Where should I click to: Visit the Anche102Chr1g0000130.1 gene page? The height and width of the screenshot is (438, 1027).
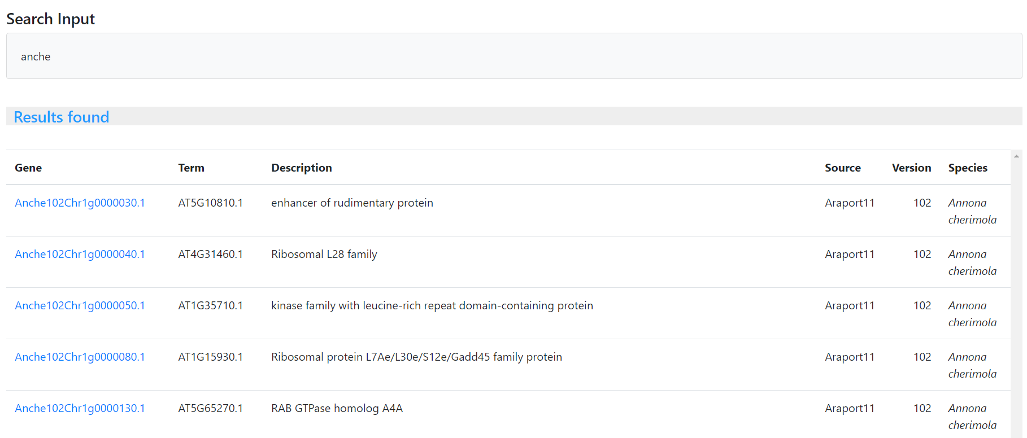(80, 408)
